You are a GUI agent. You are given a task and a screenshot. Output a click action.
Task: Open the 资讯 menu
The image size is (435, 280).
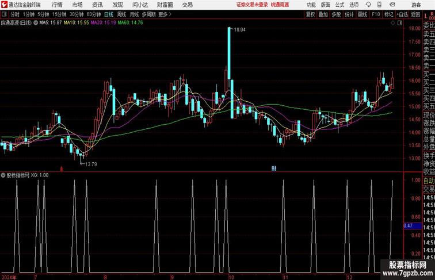coord(97,5)
